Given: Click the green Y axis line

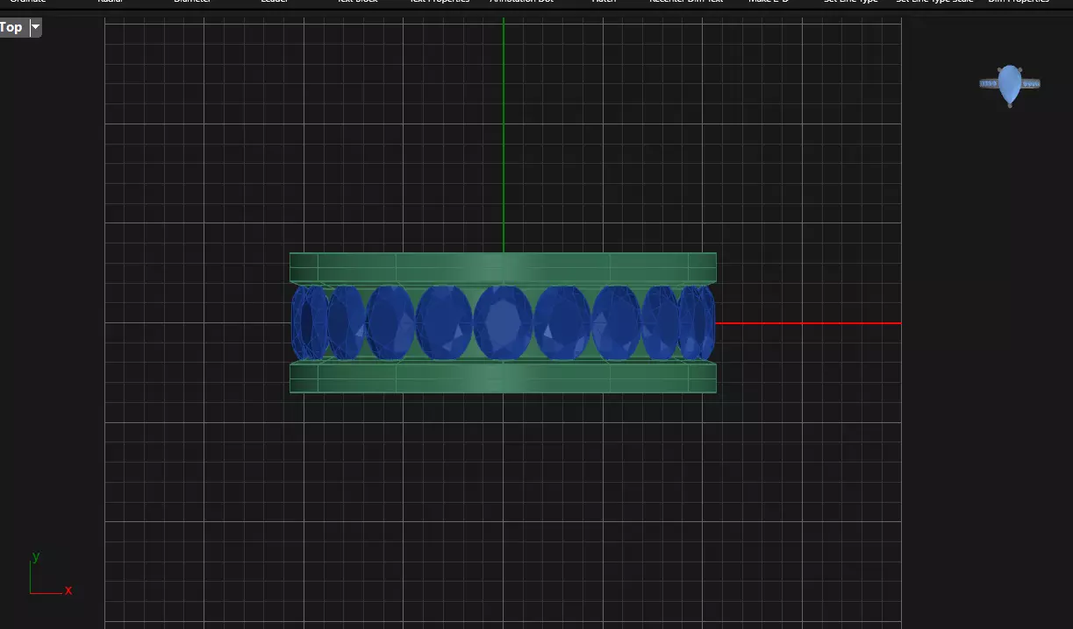Looking at the screenshot, I should (504, 136).
